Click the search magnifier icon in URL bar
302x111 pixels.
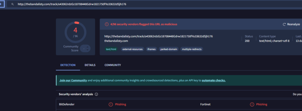(12, 4)
